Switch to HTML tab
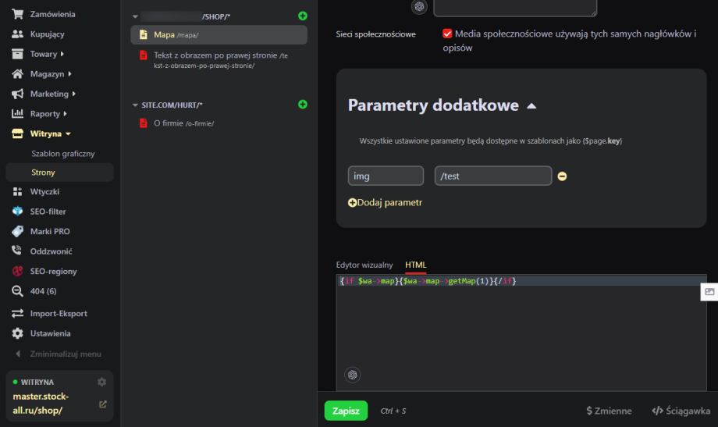 tap(416, 265)
